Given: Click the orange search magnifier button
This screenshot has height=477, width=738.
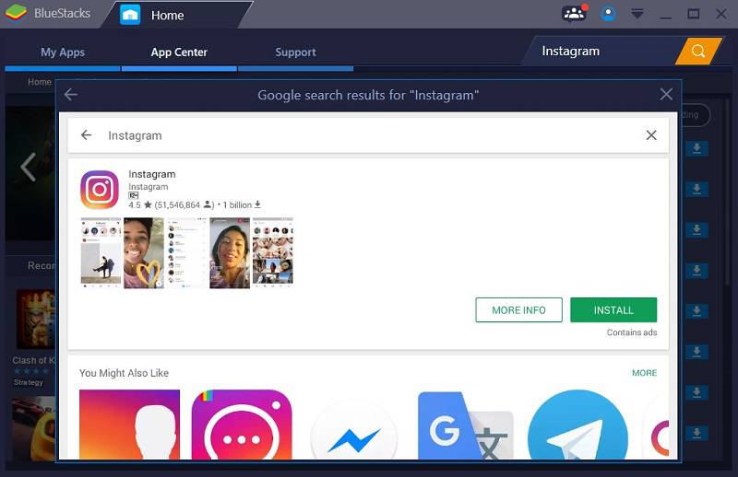Looking at the screenshot, I should [698, 51].
